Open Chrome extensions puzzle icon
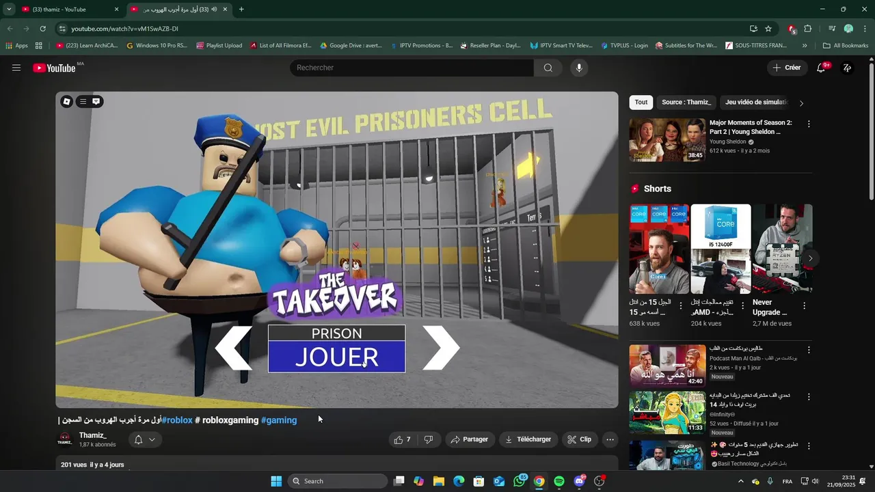875x492 pixels. pyautogui.click(x=808, y=29)
